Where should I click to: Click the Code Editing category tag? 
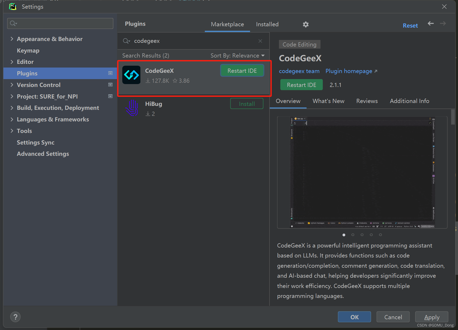click(x=299, y=44)
